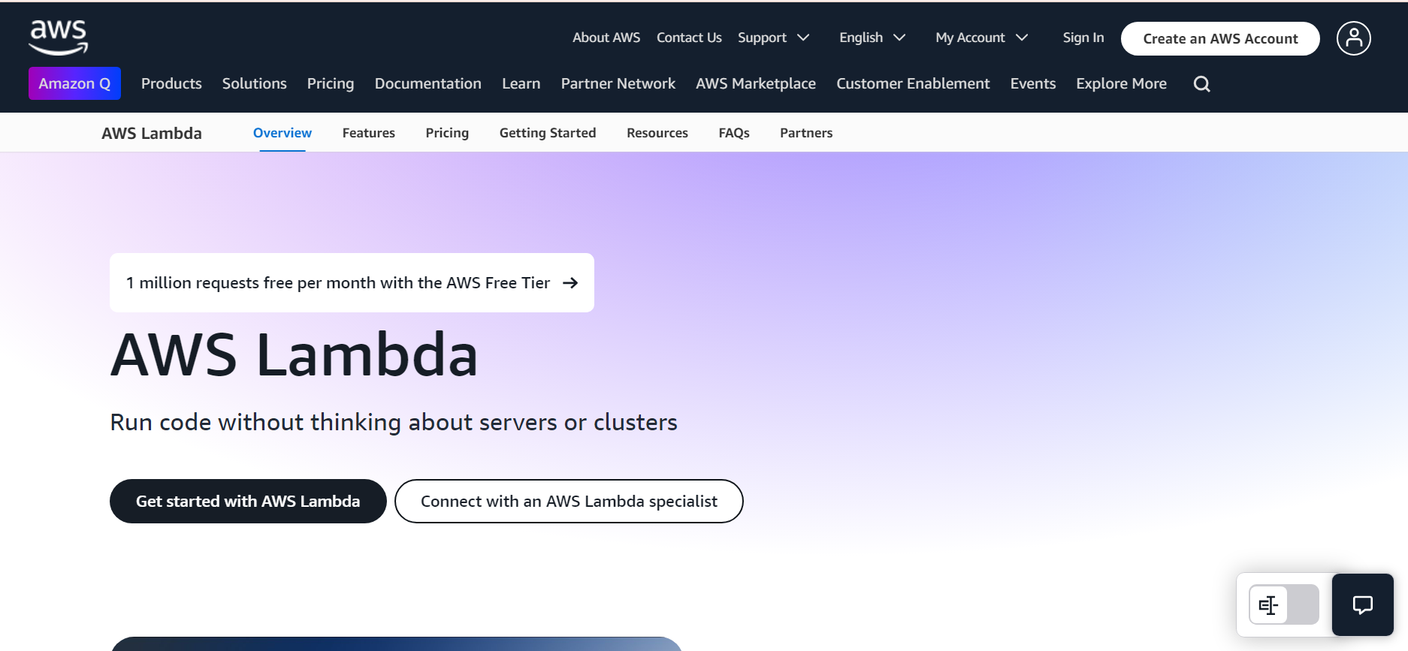Click Connect with an AWS Lambda specialist
Image resolution: width=1408 pixels, height=651 pixels.
click(569, 502)
